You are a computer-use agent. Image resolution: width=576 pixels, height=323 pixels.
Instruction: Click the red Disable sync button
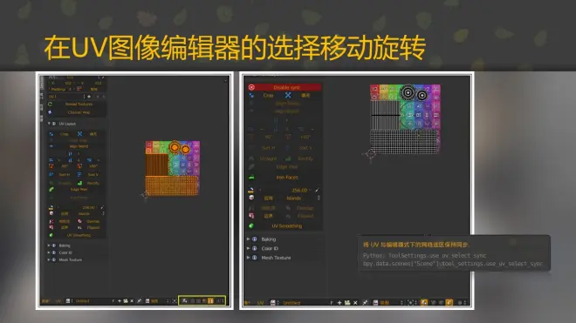(285, 87)
